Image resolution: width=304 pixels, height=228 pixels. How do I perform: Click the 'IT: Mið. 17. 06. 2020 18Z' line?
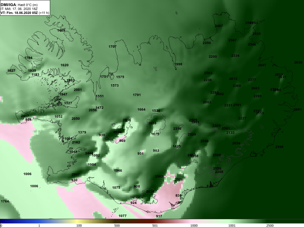pyautogui.click(x=19, y=9)
